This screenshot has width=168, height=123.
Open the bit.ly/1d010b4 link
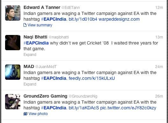(x=83, y=19)
